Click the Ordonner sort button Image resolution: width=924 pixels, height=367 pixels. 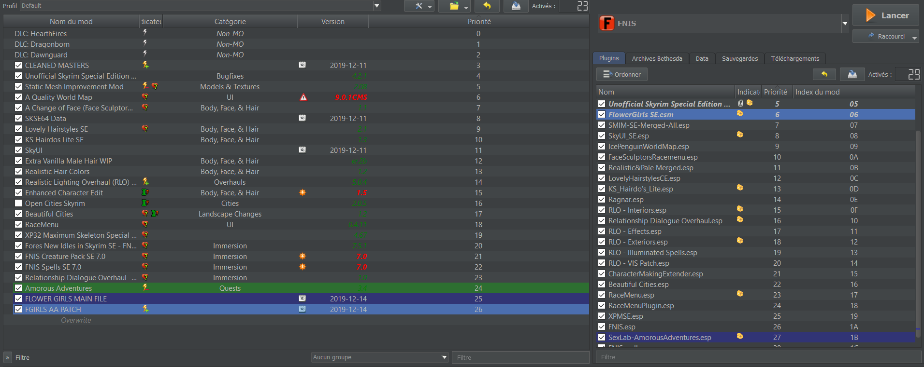click(x=622, y=74)
